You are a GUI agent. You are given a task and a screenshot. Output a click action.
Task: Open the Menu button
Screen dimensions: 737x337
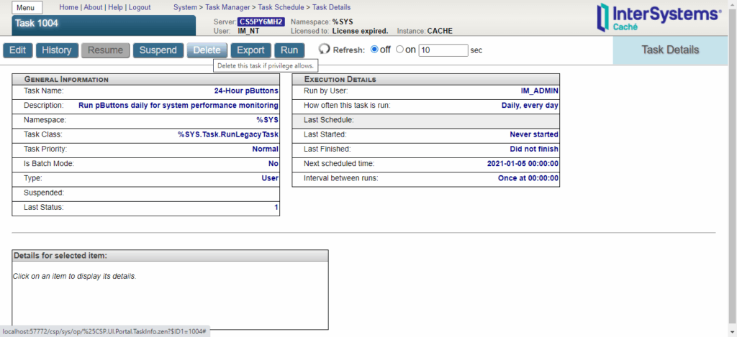coord(27,7)
